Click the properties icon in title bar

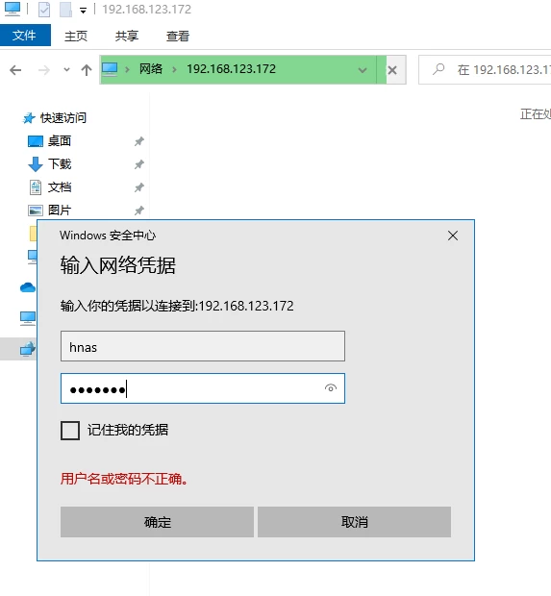(x=44, y=10)
